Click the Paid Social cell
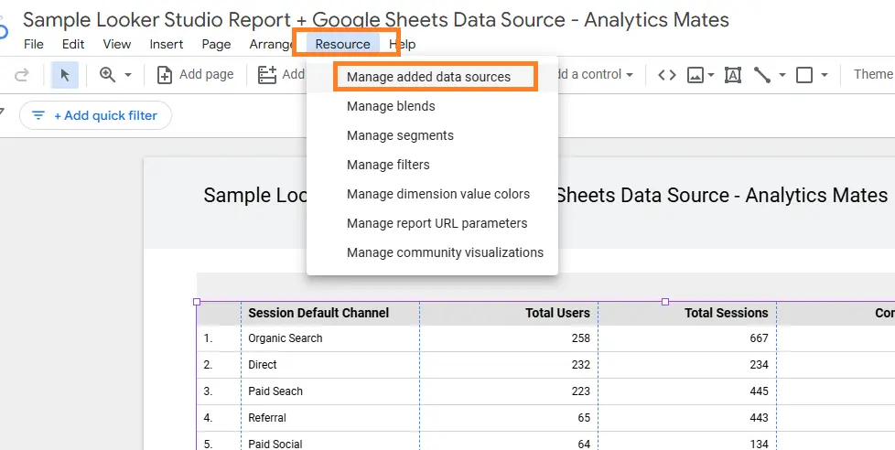 [275, 444]
